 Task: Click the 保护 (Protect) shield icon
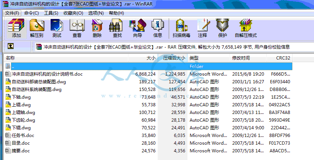click(x=222, y=26)
